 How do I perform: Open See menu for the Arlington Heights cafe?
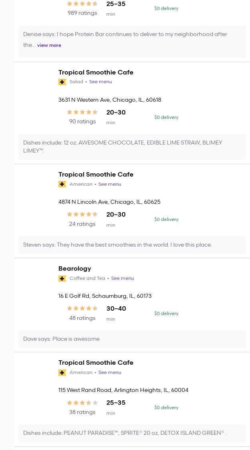coord(110,372)
